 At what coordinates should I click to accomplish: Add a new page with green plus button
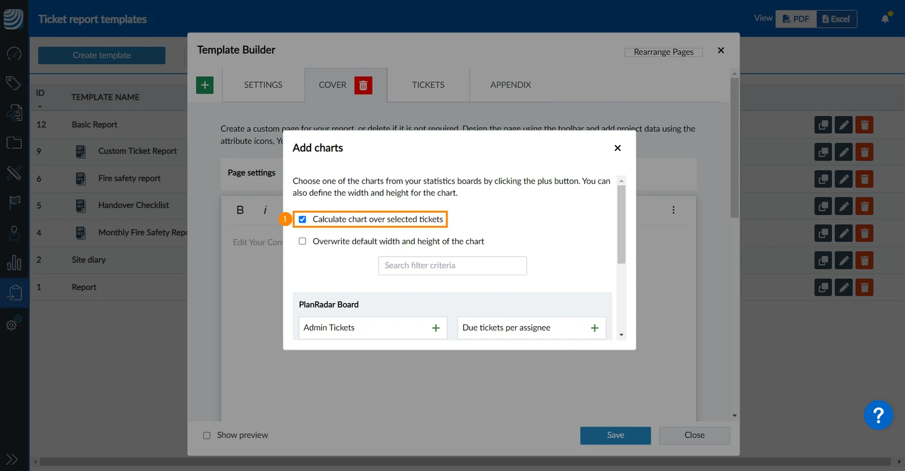click(205, 85)
